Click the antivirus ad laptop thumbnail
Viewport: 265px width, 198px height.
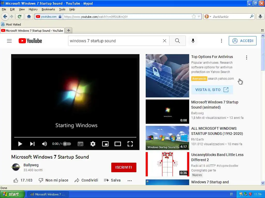click(167, 76)
